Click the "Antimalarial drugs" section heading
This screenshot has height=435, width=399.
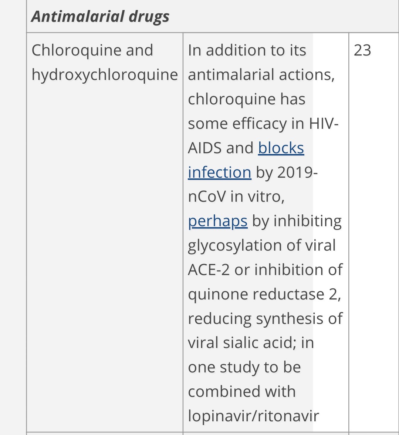click(100, 16)
